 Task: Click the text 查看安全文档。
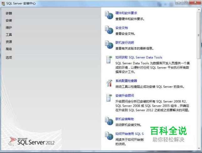click(125, 34)
